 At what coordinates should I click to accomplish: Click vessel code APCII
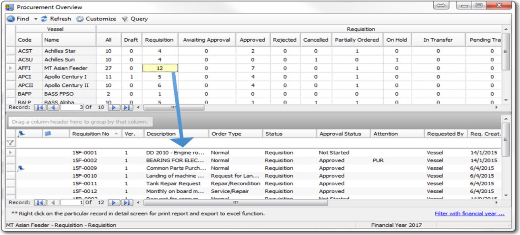pos(25,85)
